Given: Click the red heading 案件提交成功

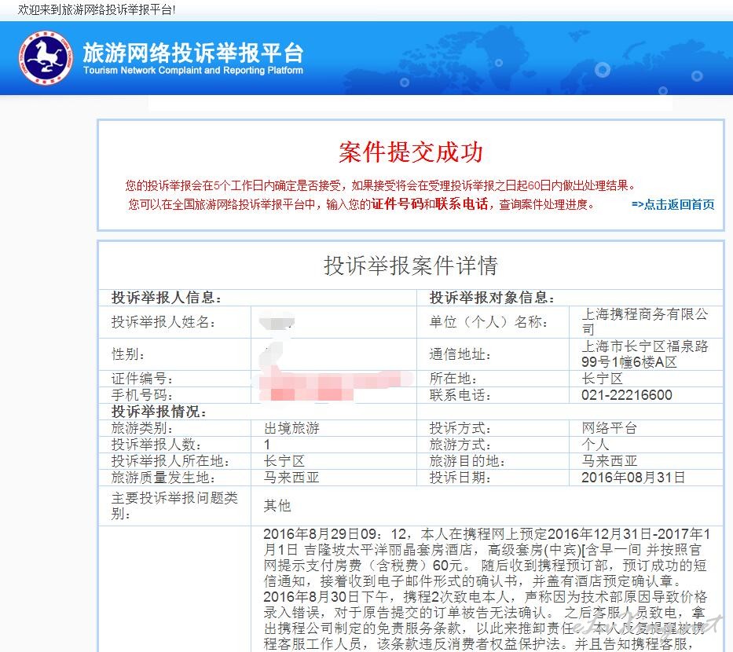Looking at the screenshot, I should coord(411,152).
